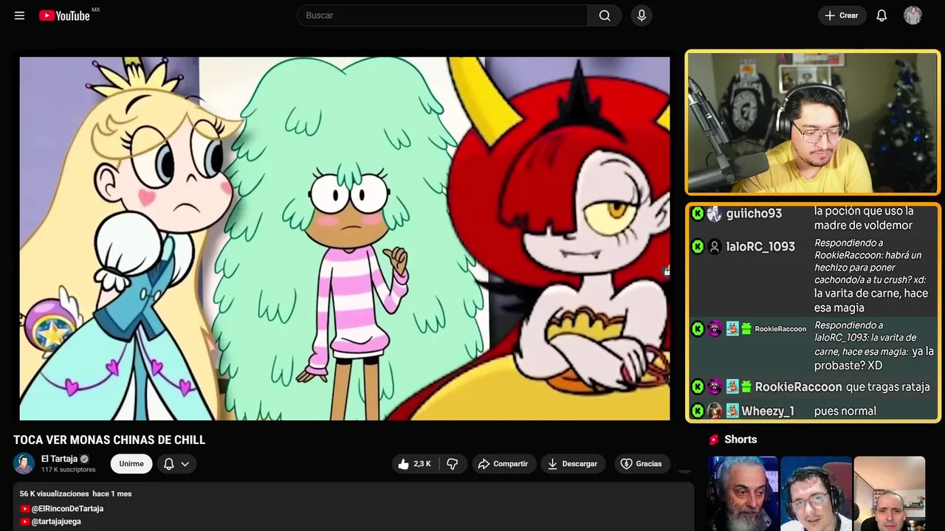Image resolution: width=945 pixels, height=531 pixels.
Task: Open the third Shorts thumbnail, bald man
Action: pyautogui.click(x=889, y=493)
